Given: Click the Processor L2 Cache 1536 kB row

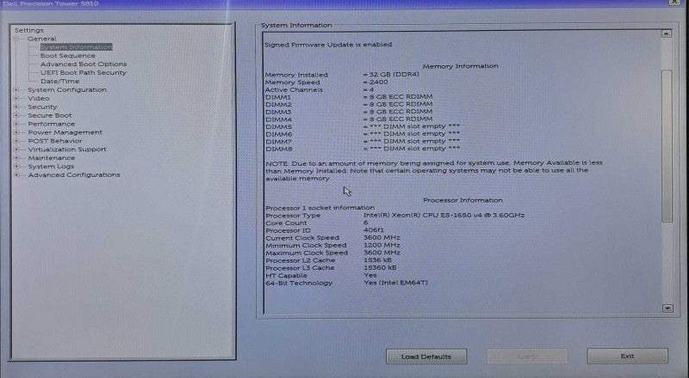Looking at the screenshot, I should 328,260.
